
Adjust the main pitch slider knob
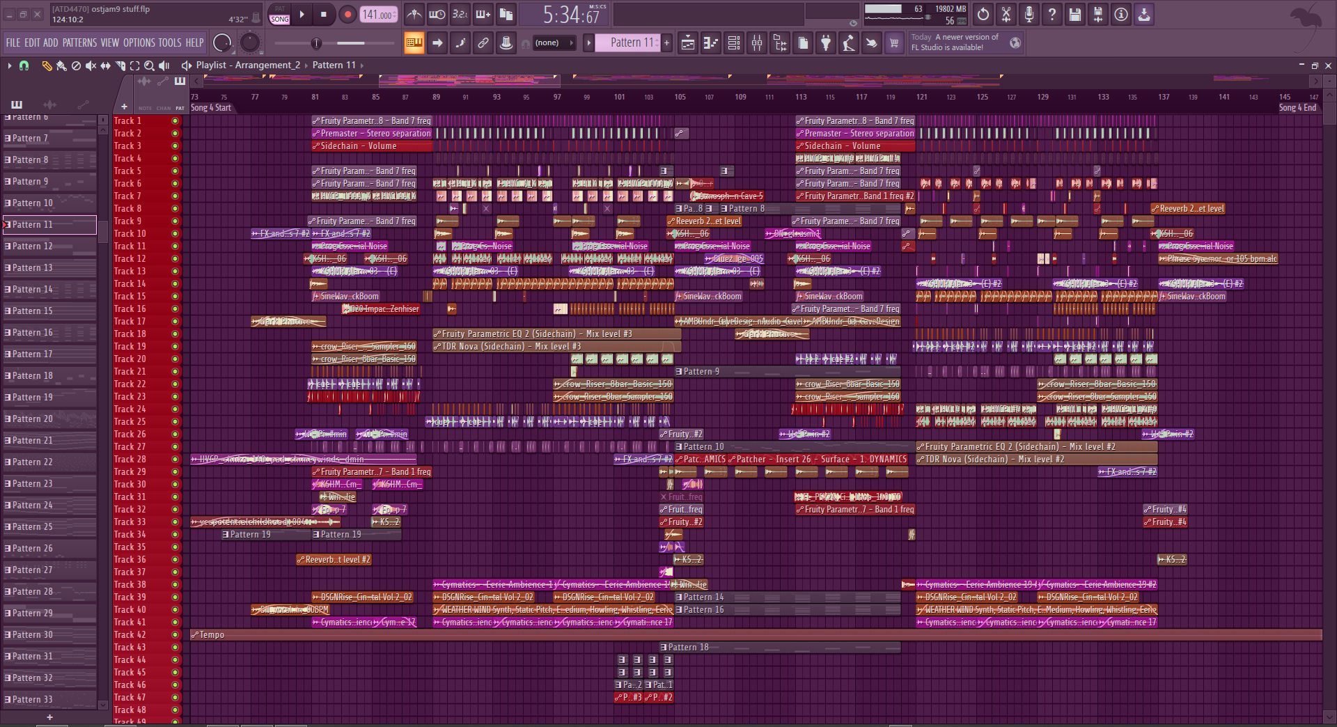[x=316, y=43]
